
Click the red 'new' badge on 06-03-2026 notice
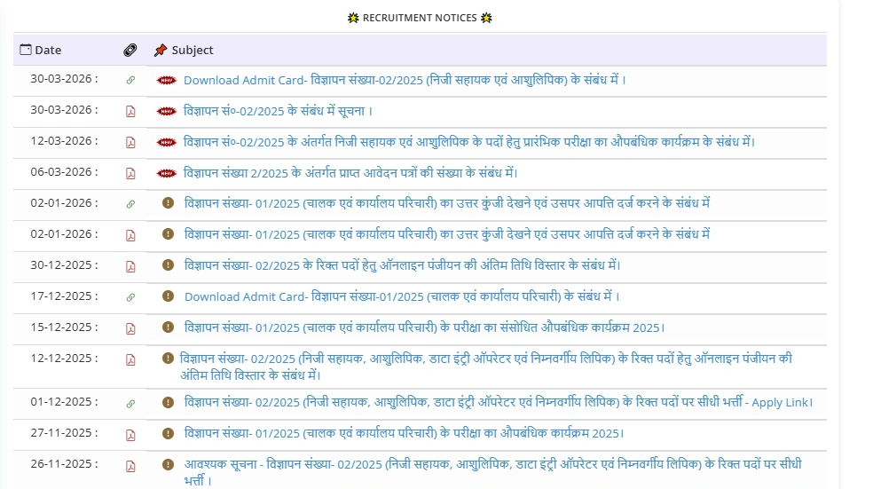166,173
